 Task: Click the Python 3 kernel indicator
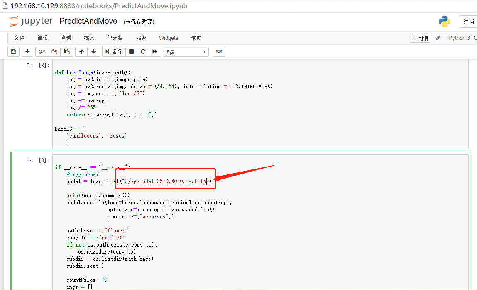[x=459, y=38]
